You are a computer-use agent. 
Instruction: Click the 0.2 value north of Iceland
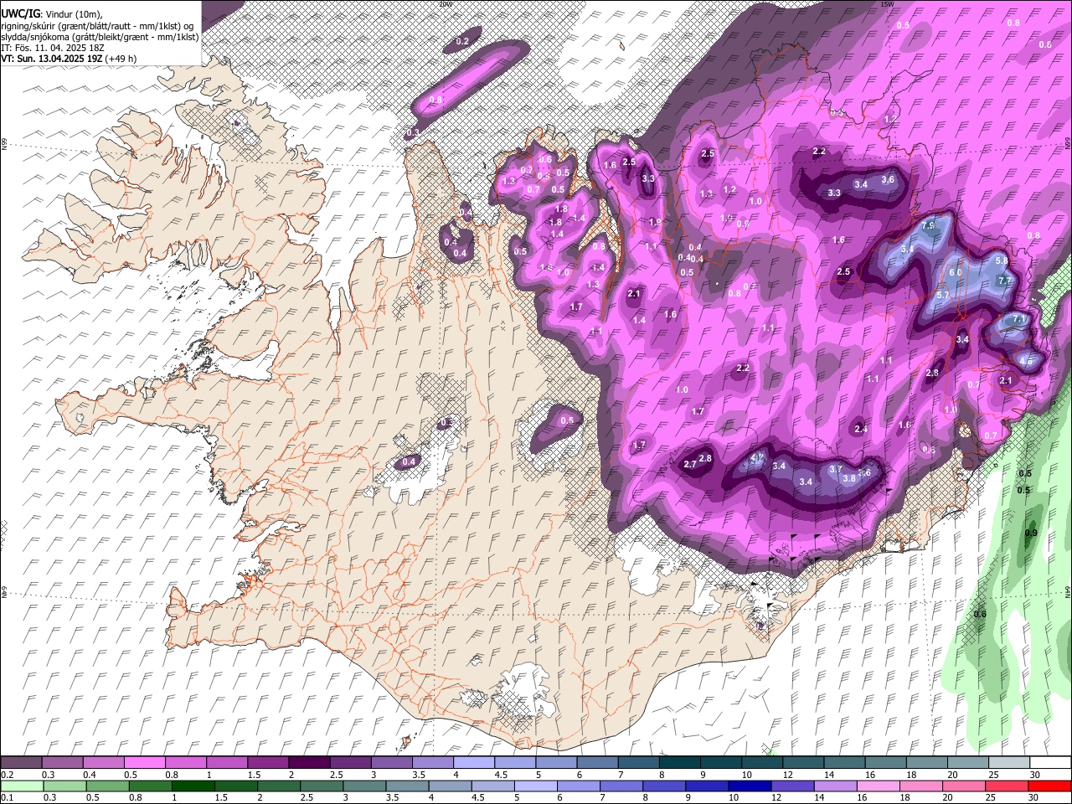pos(462,41)
